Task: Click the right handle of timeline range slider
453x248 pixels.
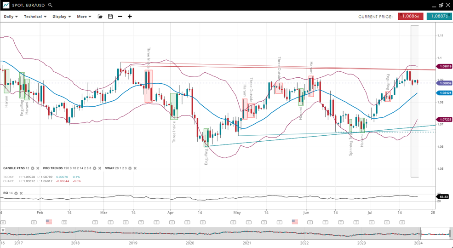Action: click(x=451, y=234)
